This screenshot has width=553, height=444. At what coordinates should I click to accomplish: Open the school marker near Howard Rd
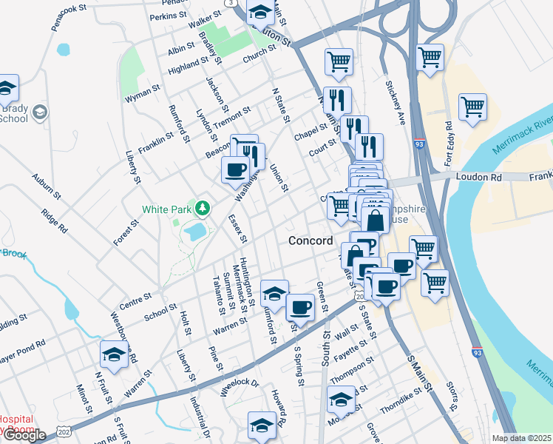pyautogui.click(x=262, y=426)
